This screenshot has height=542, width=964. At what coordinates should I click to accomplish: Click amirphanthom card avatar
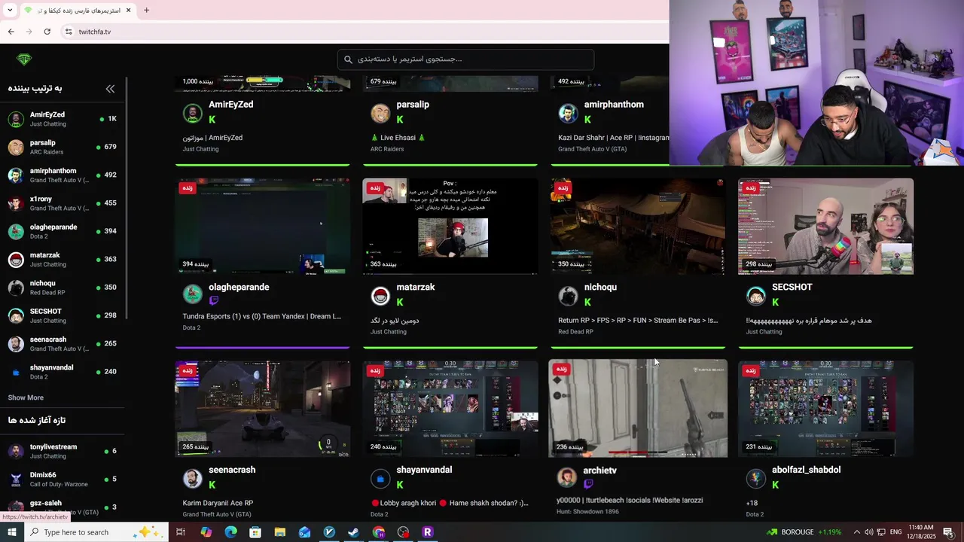568,114
